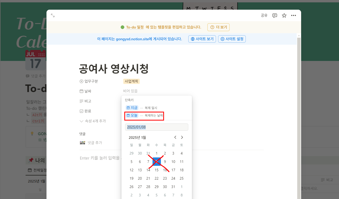Select date 20 in the calendar
This screenshot has width=339, height=199.
140,178
